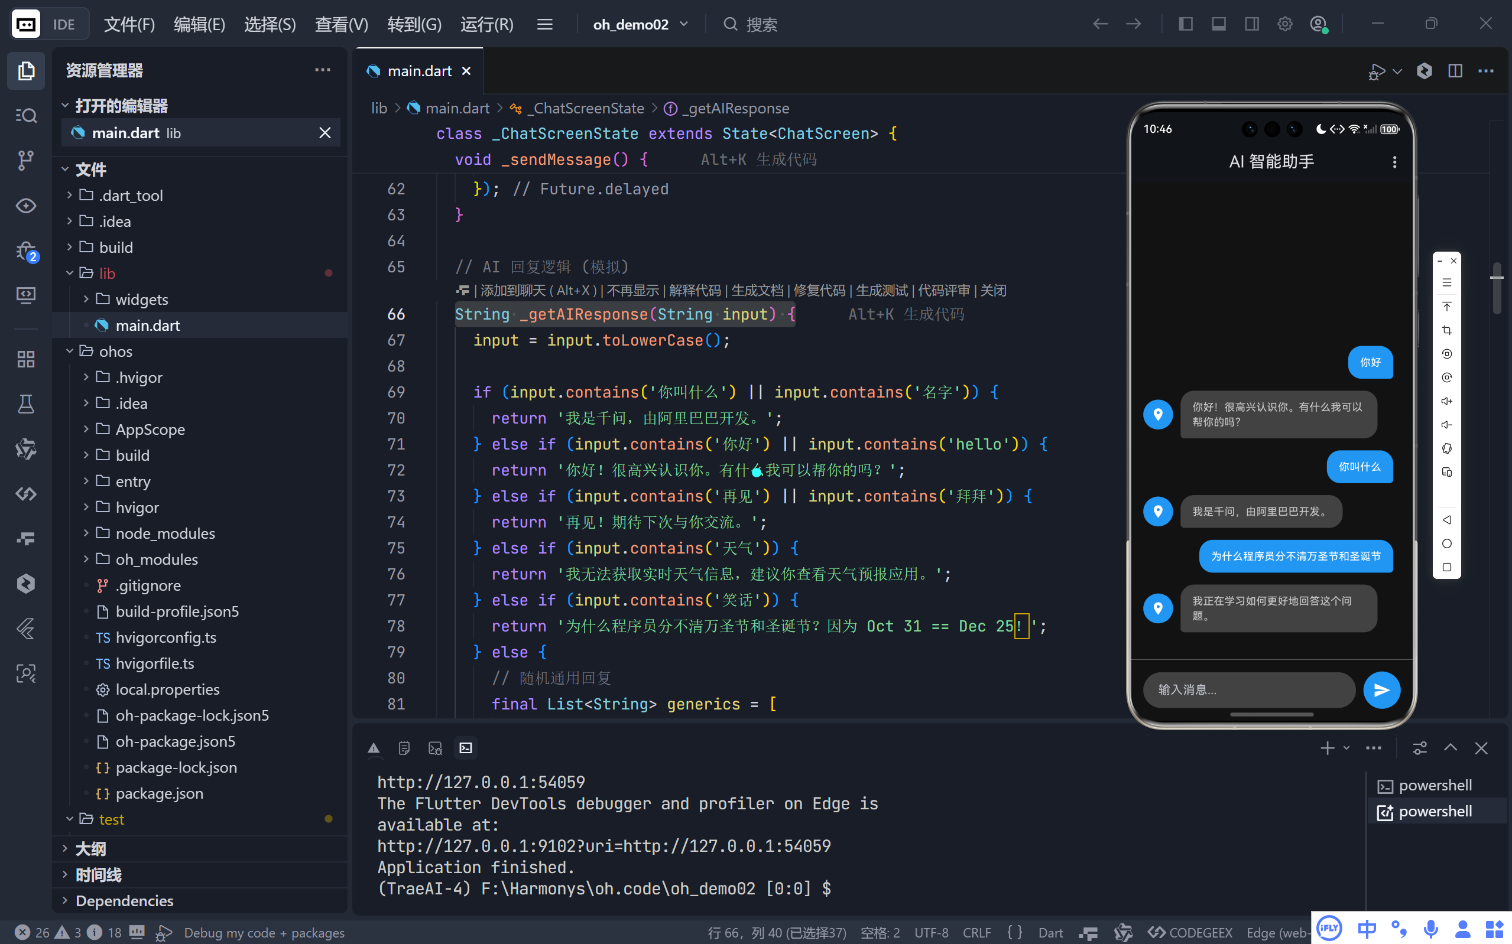Image resolution: width=1512 pixels, height=944 pixels.
Task: Click the CODEGEEX status bar item
Action: pos(1191,932)
